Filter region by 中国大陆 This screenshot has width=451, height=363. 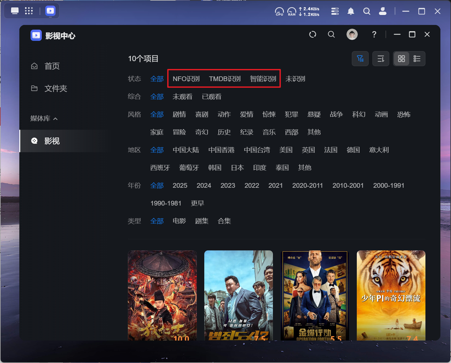point(186,150)
